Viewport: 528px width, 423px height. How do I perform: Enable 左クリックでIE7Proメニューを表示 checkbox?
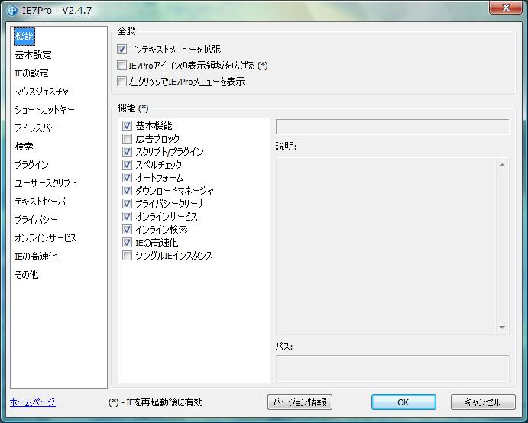coord(121,81)
